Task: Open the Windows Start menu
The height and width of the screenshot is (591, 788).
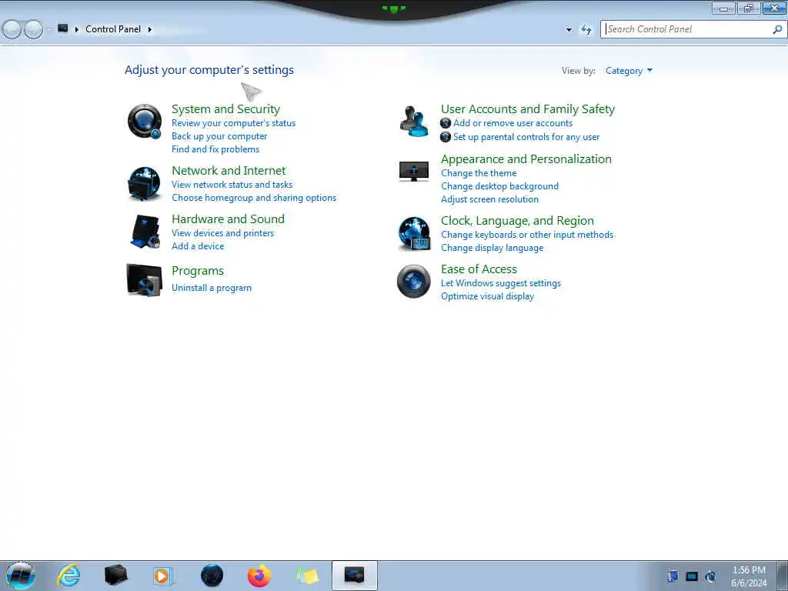Action: pyautogui.click(x=21, y=576)
